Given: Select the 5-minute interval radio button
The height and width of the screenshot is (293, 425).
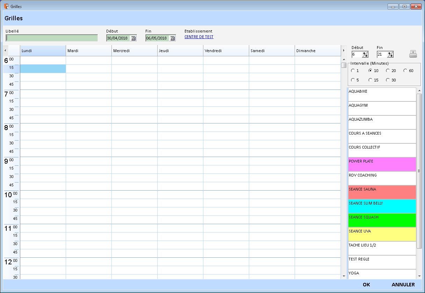Looking at the screenshot, I should tap(353, 80).
